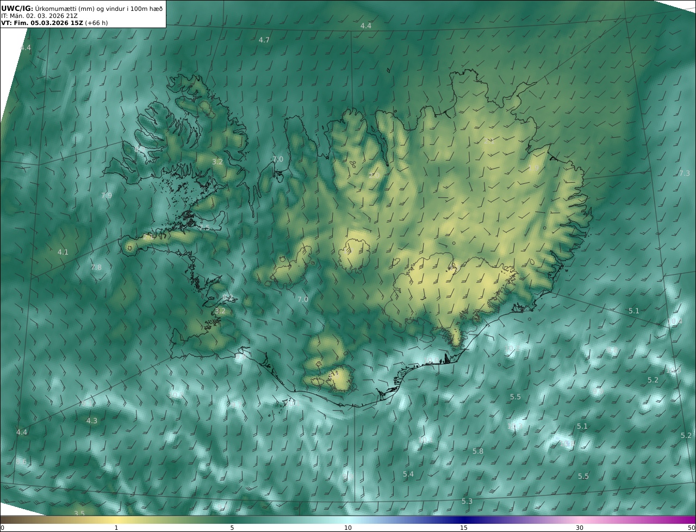Click the 3.5 value above the color bar
The height and width of the screenshot is (532, 696).
(x=79, y=514)
